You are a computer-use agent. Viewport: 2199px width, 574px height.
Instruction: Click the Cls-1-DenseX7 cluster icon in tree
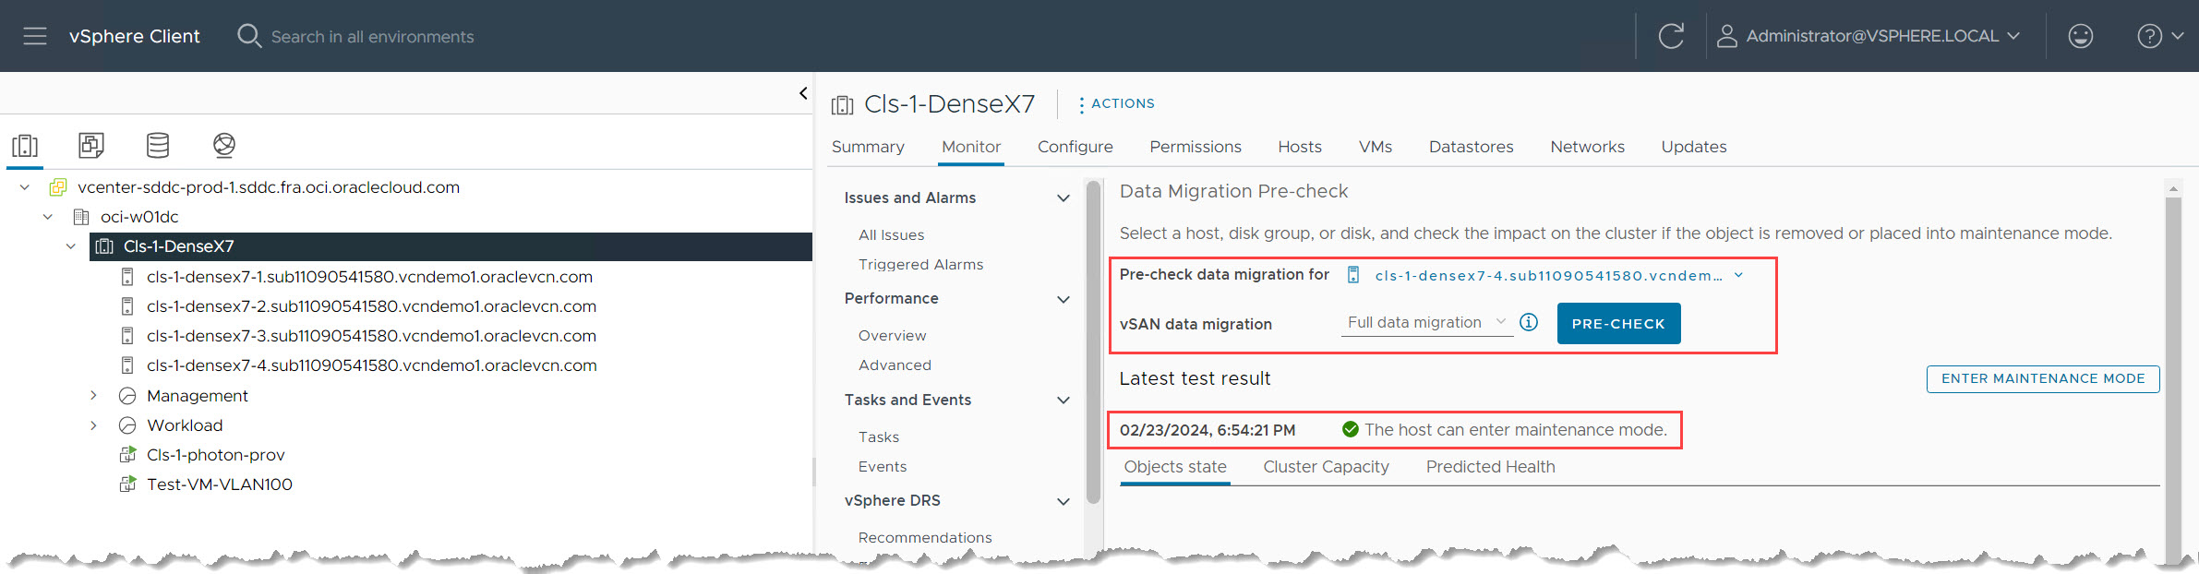click(x=104, y=246)
